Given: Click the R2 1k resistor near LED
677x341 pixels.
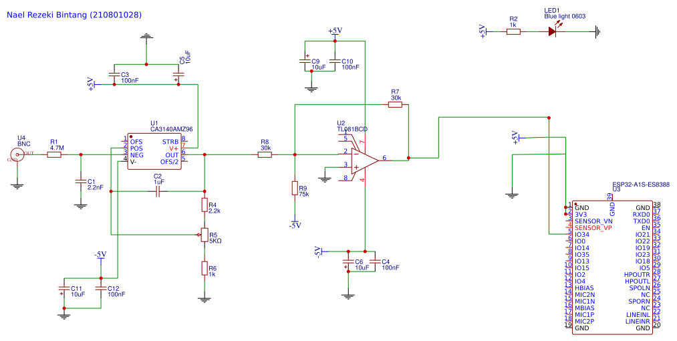Looking at the screenshot, I should [513, 31].
